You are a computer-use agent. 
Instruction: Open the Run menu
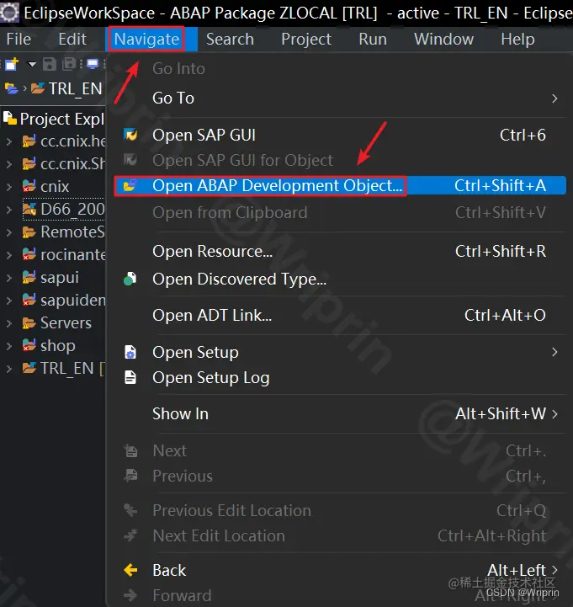click(x=373, y=39)
